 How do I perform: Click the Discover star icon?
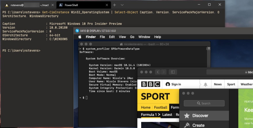tap(187, 116)
